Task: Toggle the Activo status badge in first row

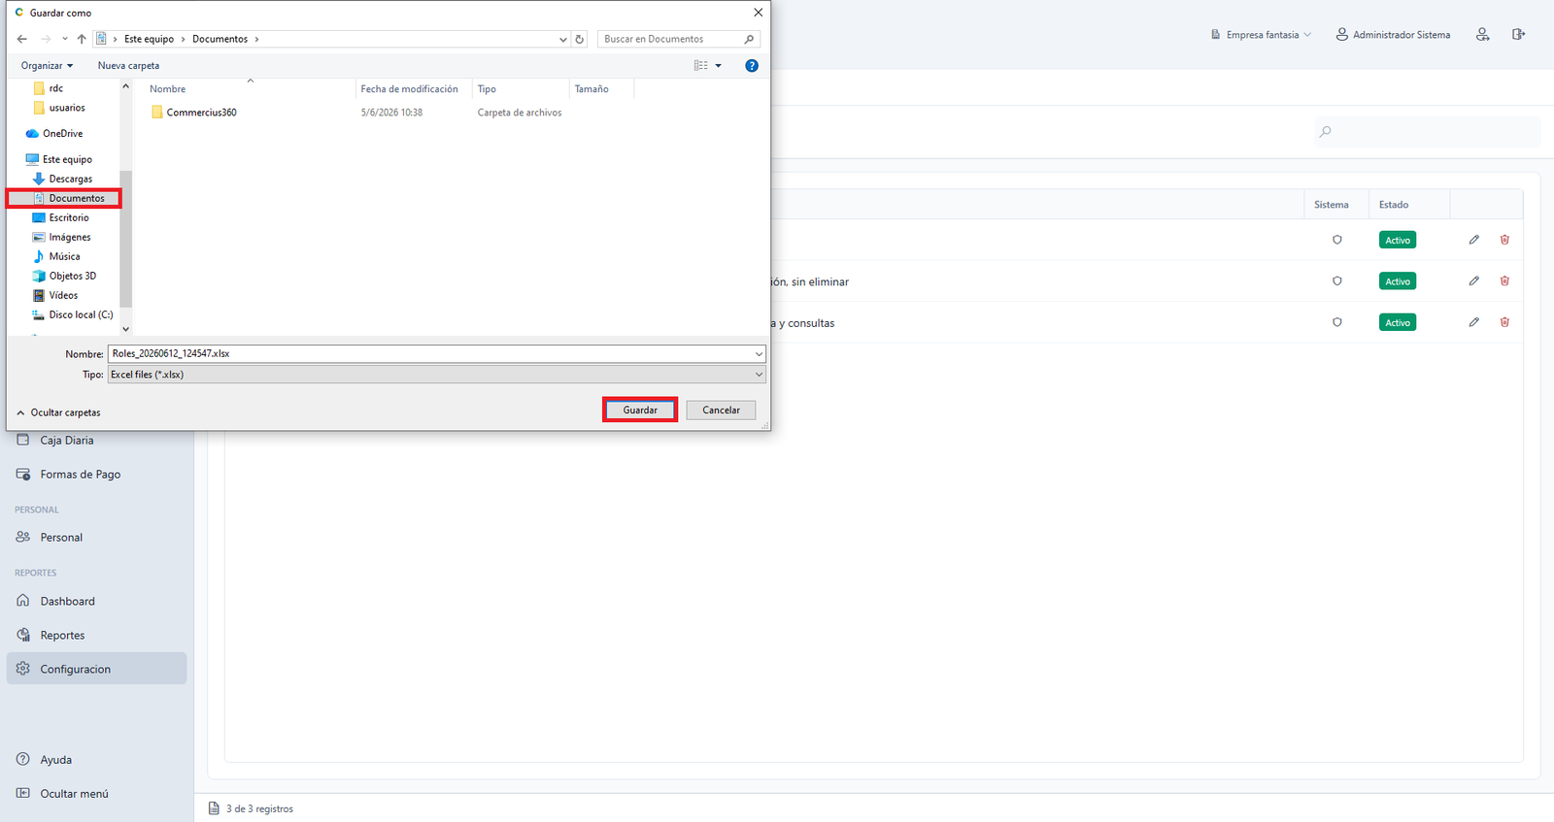Action: 1398,240
